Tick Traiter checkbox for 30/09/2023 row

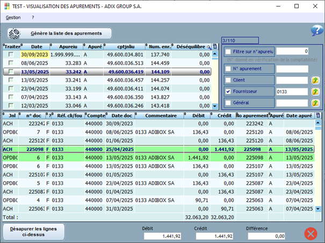tap(11, 55)
